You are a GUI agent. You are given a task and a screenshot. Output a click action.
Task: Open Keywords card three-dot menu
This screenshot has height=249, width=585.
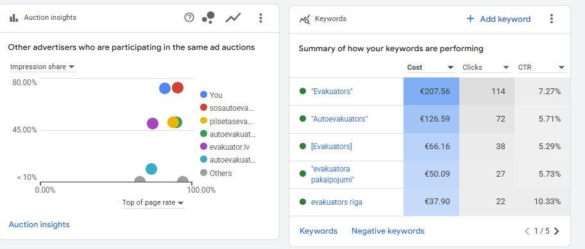[552, 19]
